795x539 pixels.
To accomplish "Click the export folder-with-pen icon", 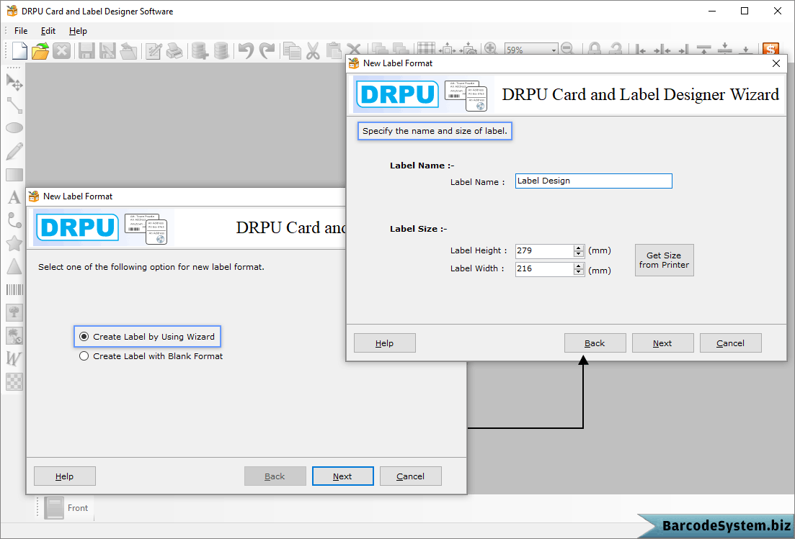I will [x=128, y=50].
